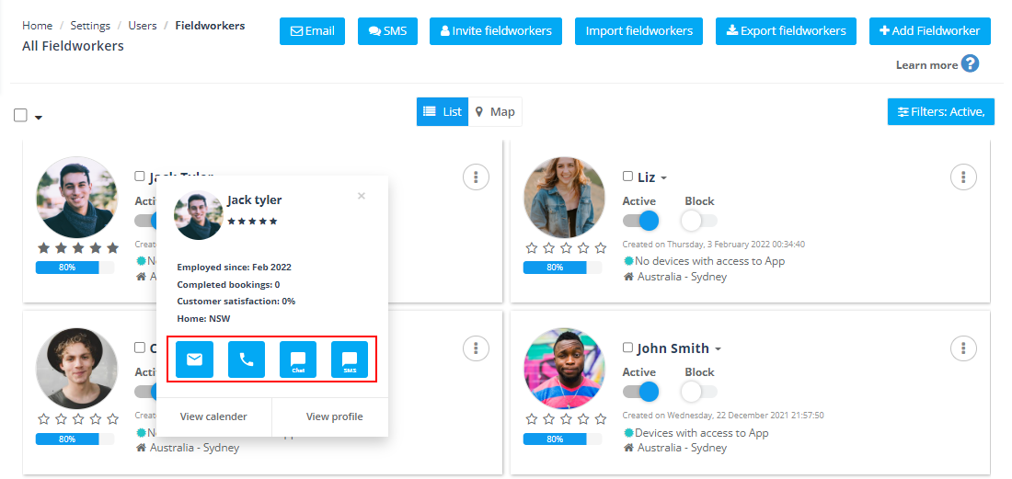Toggle Liz's Block switch

point(699,221)
